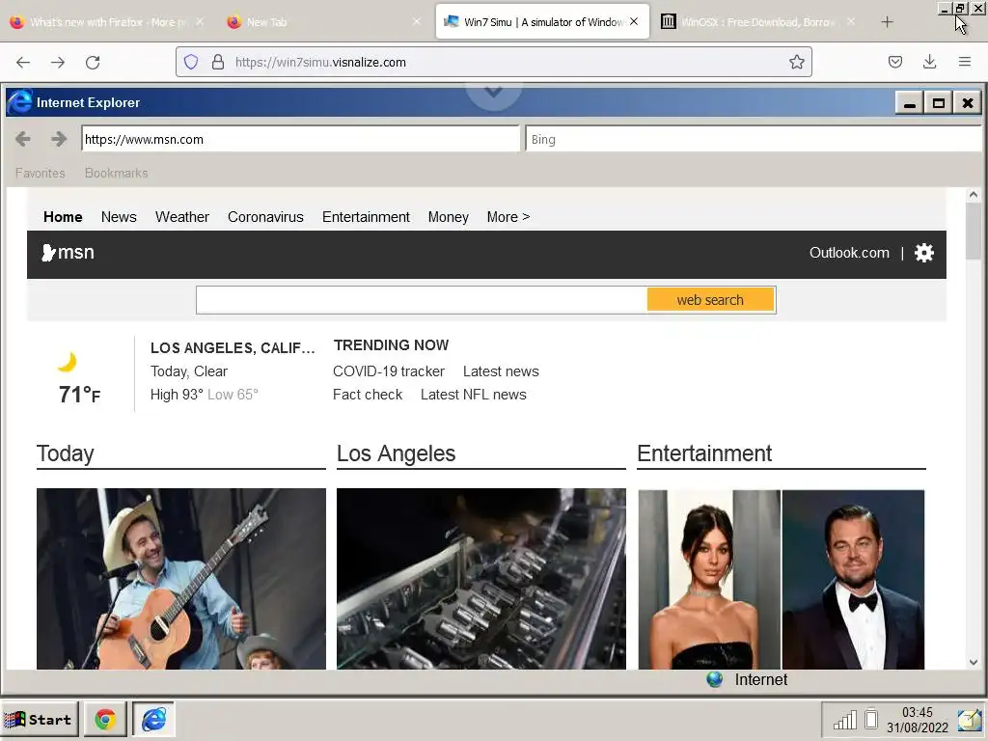Open the News section
The image size is (988, 741).
[x=119, y=217]
